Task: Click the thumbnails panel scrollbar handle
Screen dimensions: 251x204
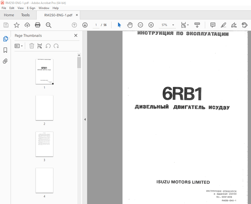Action: point(79,63)
